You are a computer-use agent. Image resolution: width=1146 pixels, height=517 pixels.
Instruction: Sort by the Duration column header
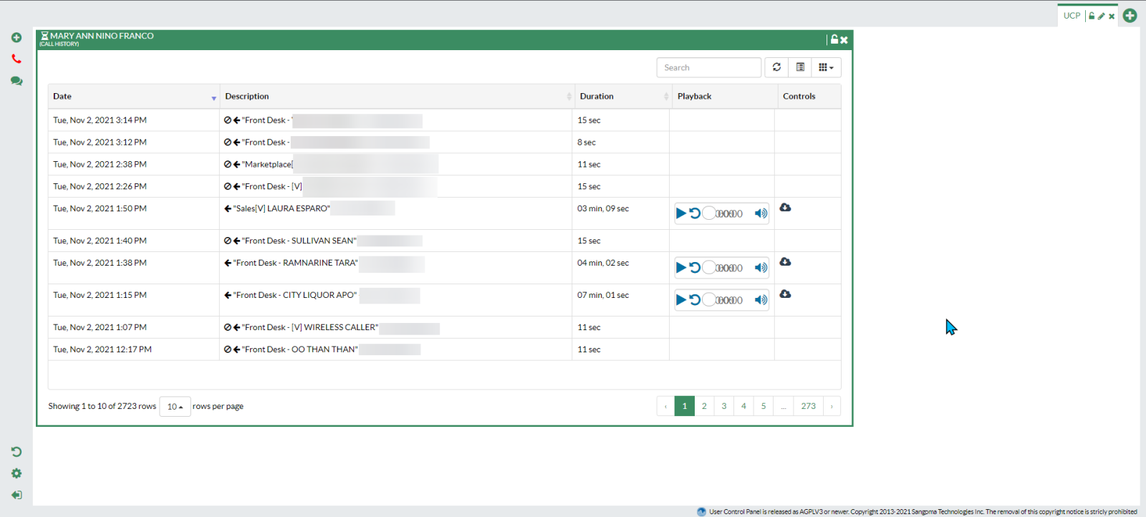(624, 97)
